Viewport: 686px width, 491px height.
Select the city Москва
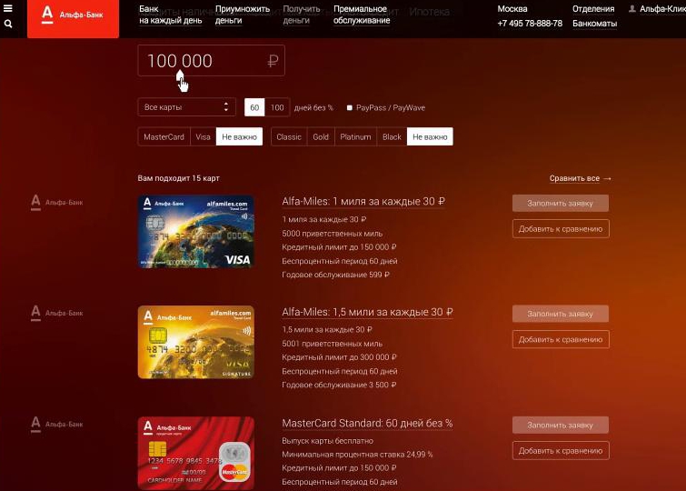[x=512, y=9]
